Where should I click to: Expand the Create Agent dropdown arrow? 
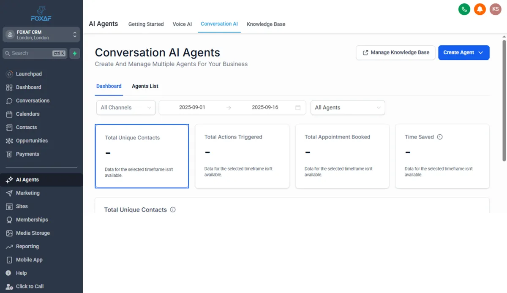[x=481, y=53]
